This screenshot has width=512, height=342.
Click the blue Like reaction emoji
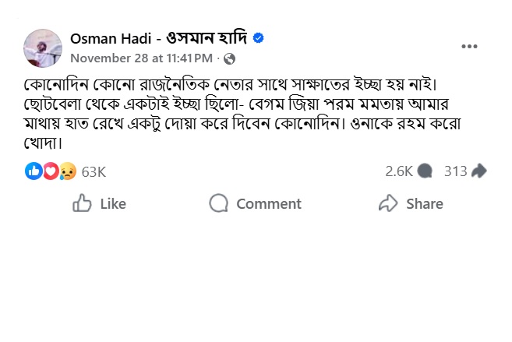click(34, 171)
